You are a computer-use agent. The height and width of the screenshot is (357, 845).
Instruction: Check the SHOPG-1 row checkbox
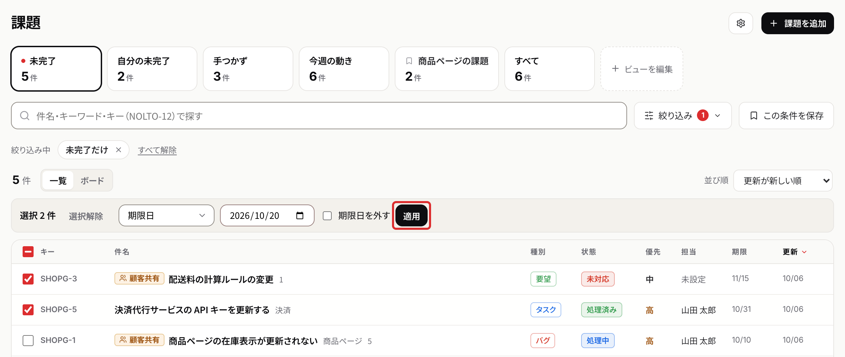pyautogui.click(x=28, y=341)
